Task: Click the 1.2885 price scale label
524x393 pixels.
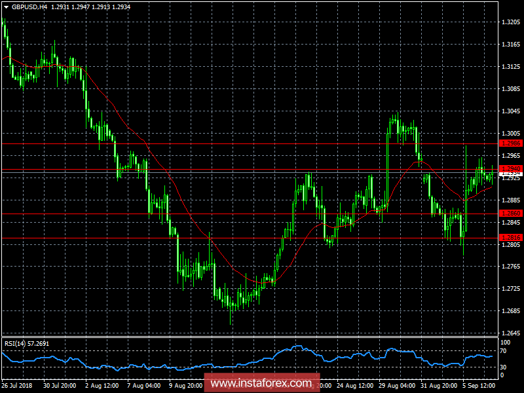Action: point(511,200)
